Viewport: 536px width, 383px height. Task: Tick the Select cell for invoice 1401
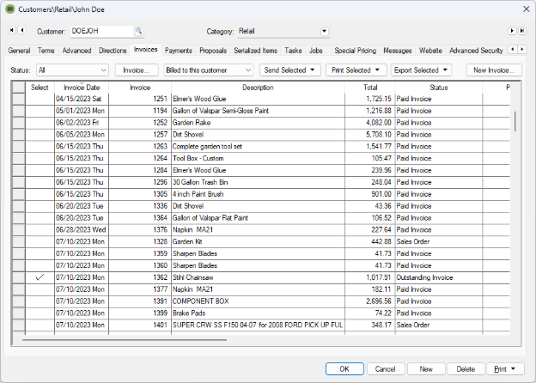tap(40, 325)
